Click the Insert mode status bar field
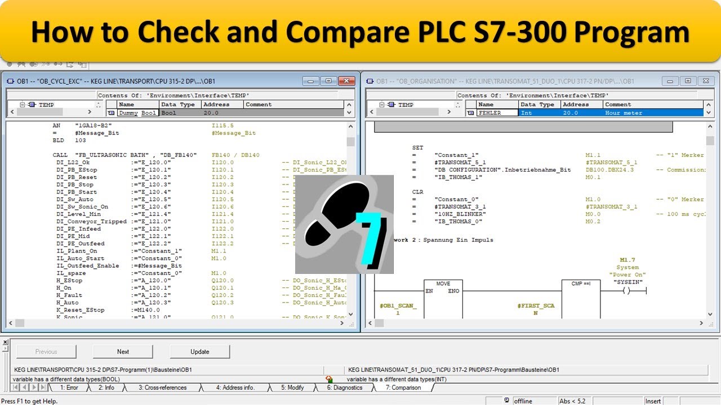This screenshot has width=721, height=405. [653, 401]
